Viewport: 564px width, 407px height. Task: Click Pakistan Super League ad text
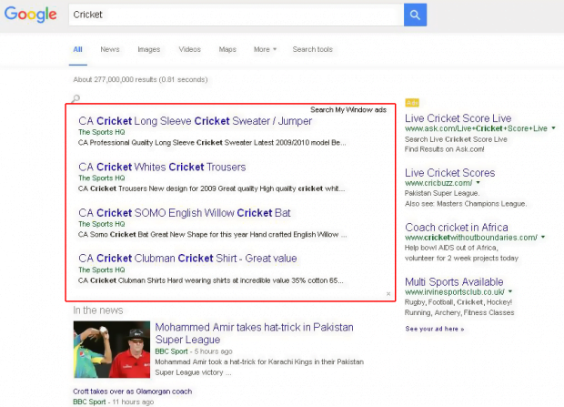[x=442, y=193]
